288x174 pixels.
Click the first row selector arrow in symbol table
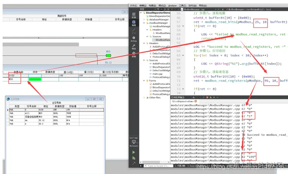8,110
